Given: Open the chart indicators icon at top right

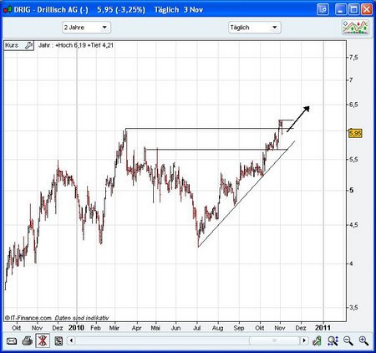Looking at the screenshot, I should [356, 28].
